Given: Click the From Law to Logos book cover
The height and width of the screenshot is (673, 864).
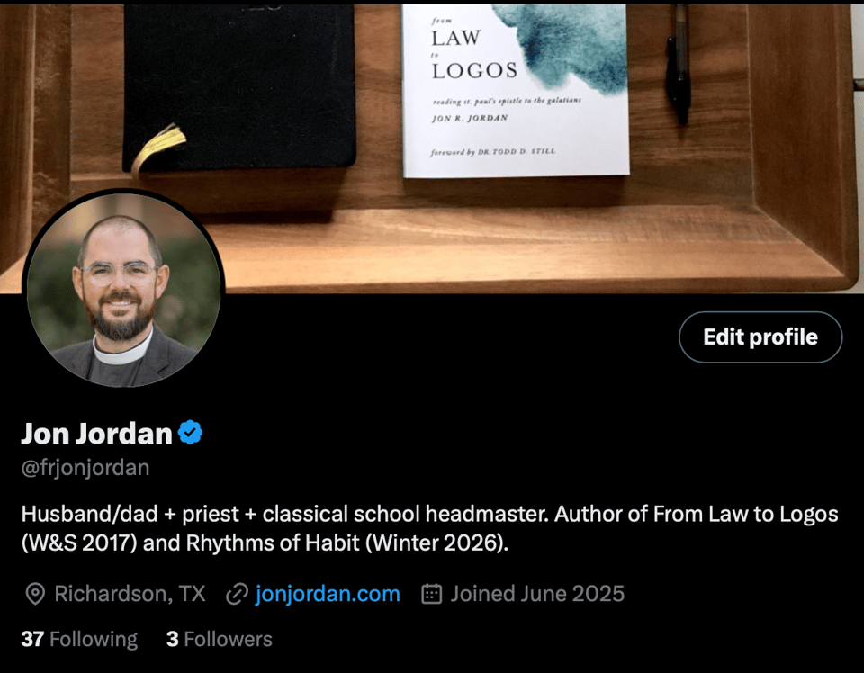Looking at the screenshot, I should point(516,91).
